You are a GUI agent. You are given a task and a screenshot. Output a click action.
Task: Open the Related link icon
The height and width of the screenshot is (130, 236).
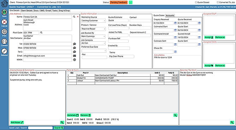pyautogui.click(x=4, y=51)
